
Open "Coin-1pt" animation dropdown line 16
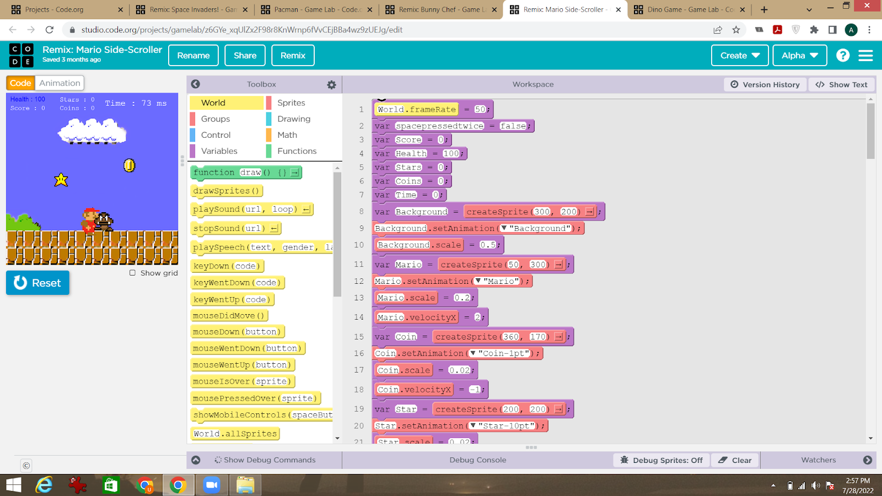coord(473,353)
